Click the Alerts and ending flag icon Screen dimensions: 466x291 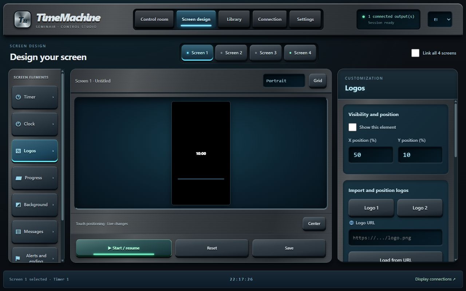pos(18,259)
